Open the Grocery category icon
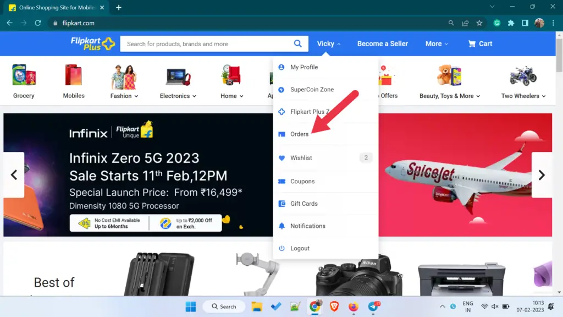 (24, 75)
